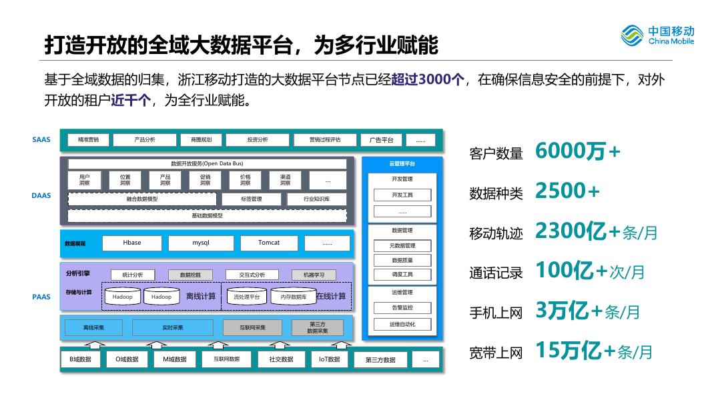Select the 产品洞察 box
Image resolution: width=712 pixels, height=400 pixels.
click(165, 180)
